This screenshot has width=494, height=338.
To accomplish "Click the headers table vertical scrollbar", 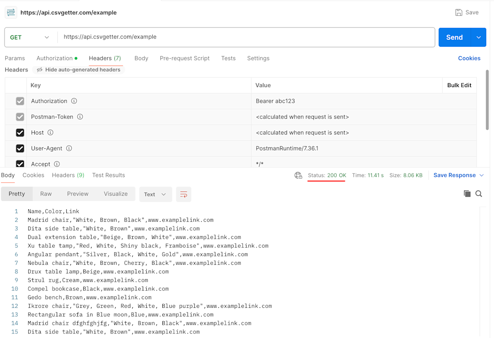I will pyautogui.click(x=487, y=99).
